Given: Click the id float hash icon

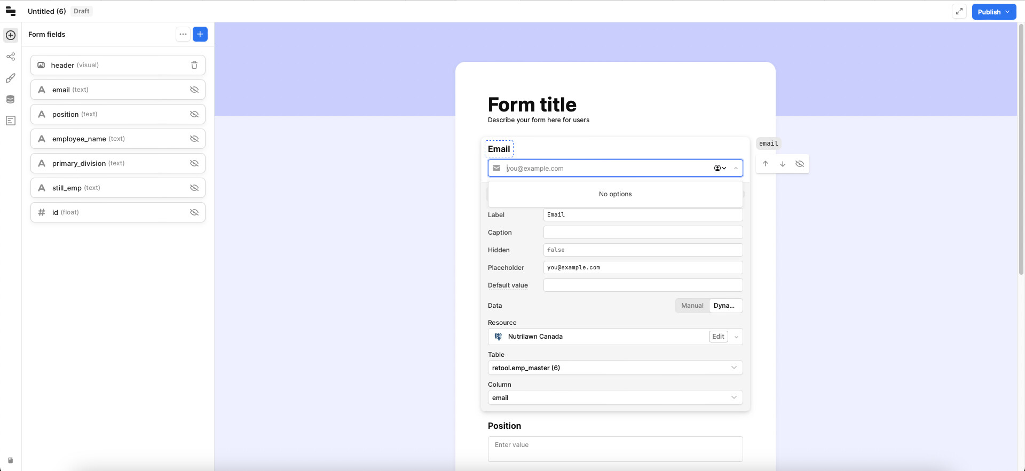Looking at the screenshot, I should click(42, 212).
